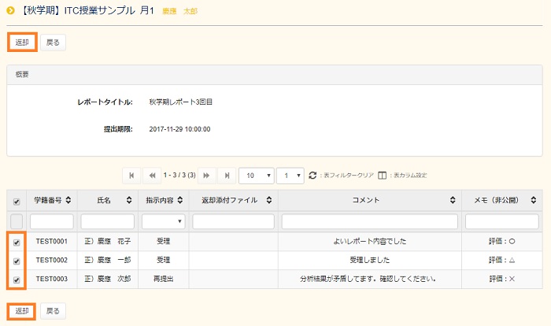Click the table filter clear refresh icon
Image resolution: width=551 pixels, height=326 pixels.
312,175
